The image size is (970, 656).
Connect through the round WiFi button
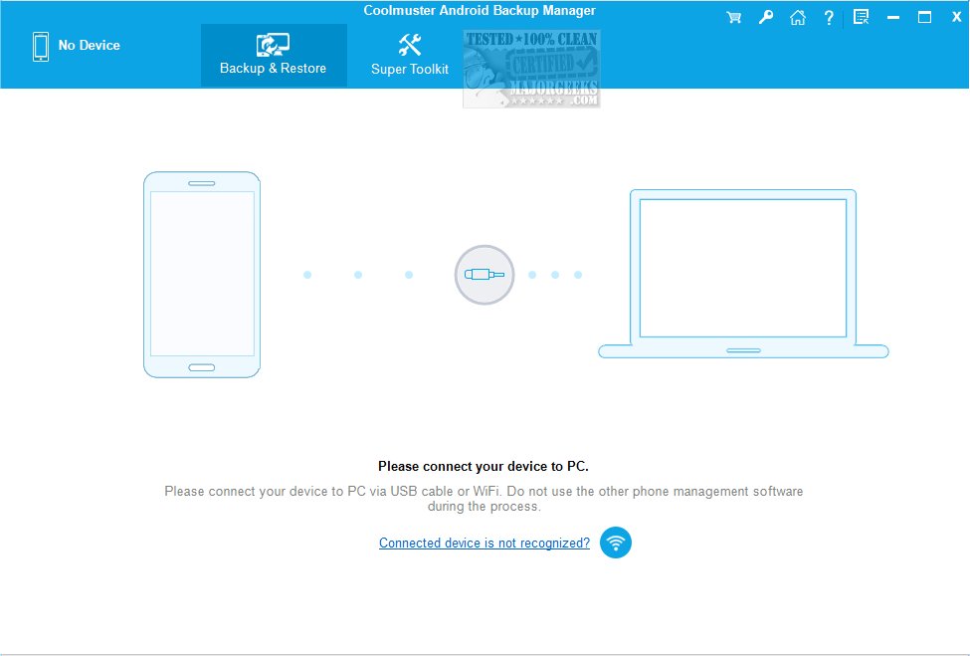[x=616, y=543]
